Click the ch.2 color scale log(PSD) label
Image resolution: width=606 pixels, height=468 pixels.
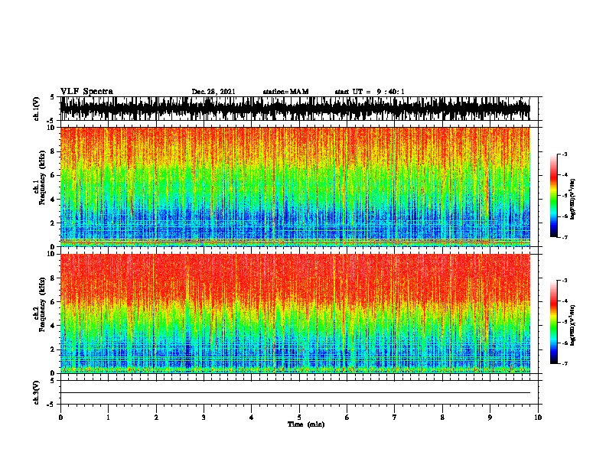pos(573,325)
